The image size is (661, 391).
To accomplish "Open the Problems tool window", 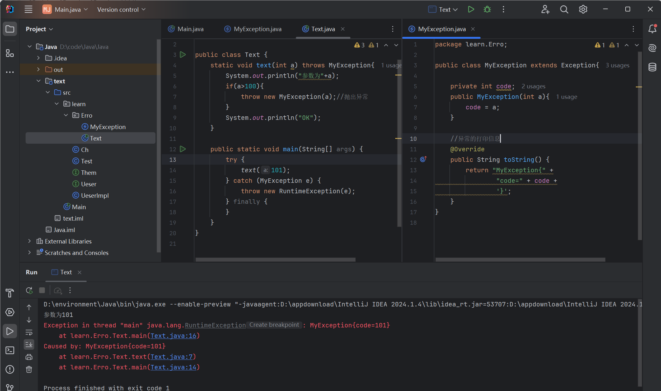I will pyautogui.click(x=10, y=369).
